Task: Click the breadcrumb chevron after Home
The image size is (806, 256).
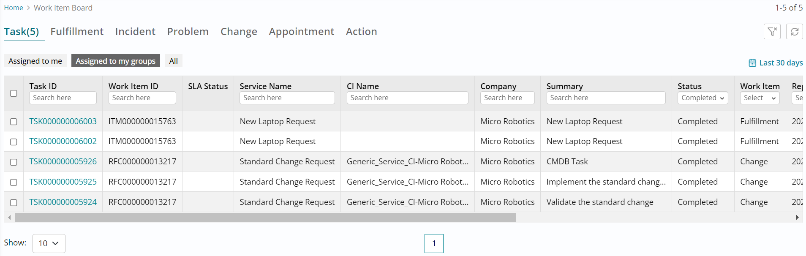Action: tap(28, 8)
